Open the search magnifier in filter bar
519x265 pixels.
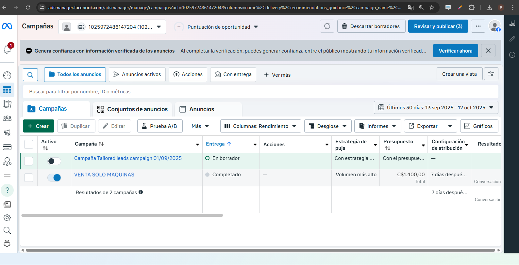(30, 75)
